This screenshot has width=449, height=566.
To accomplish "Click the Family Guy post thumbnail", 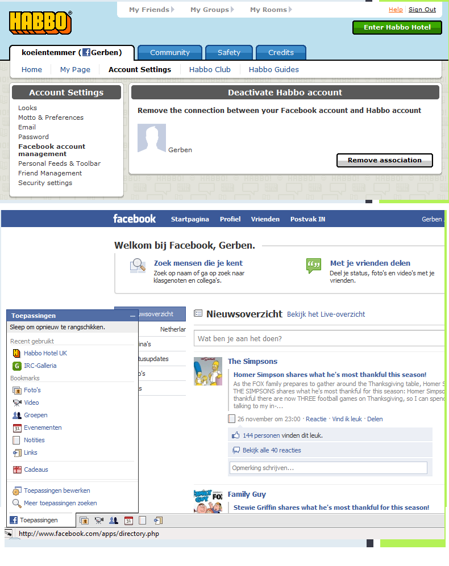I will pos(208,501).
